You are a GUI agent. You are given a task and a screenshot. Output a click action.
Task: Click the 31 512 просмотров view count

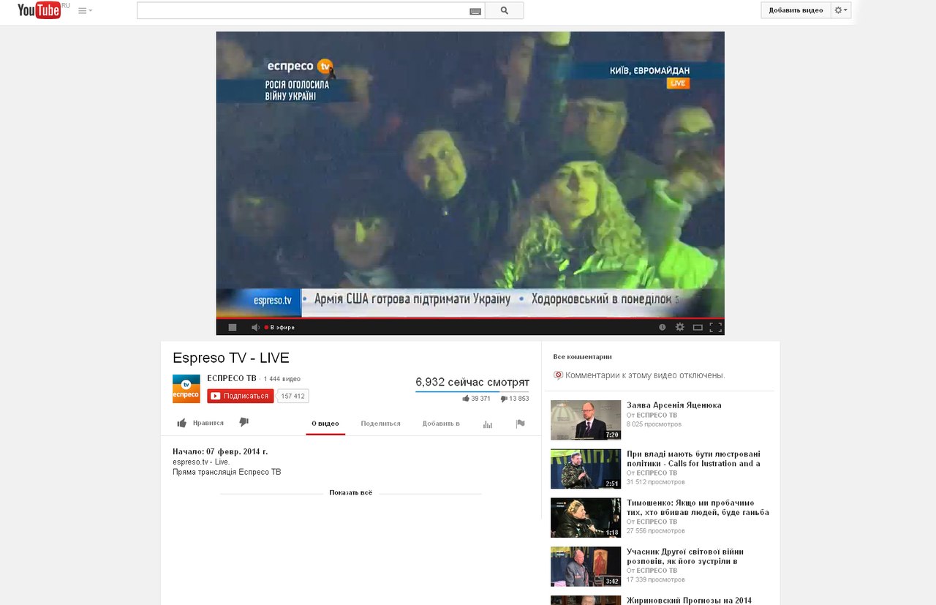[x=656, y=482]
